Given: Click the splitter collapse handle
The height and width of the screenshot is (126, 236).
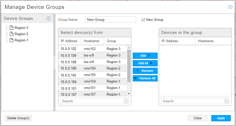Looking at the screenshot, I should tap(54, 62).
